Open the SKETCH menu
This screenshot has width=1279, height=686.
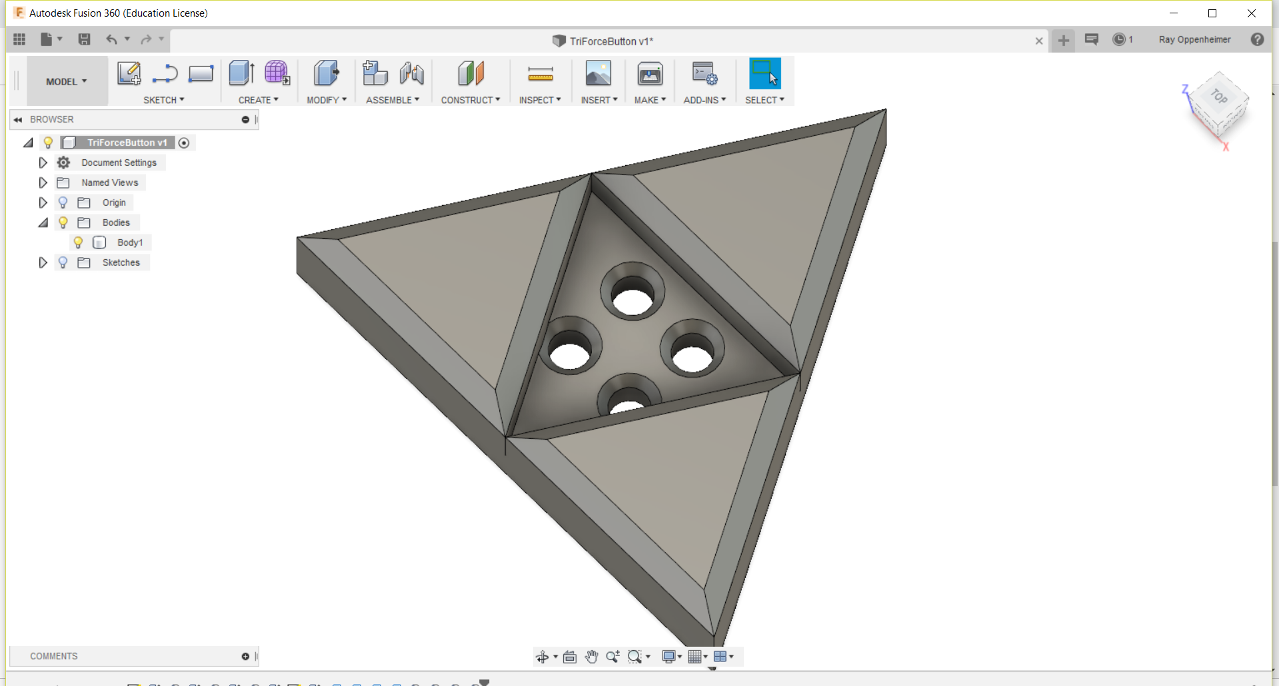point(164,100)
